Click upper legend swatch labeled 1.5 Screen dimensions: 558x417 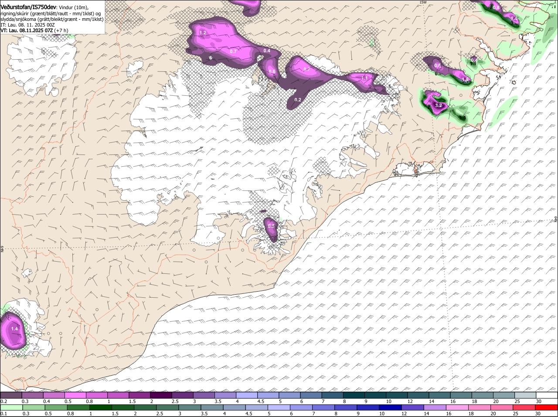[x=139, y=395]
